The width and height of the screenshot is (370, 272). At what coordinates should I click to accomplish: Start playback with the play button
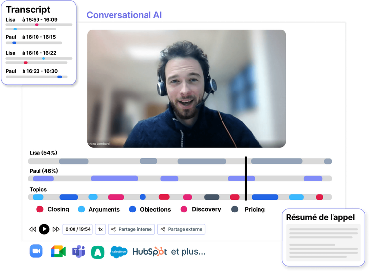tap(44, 229)
